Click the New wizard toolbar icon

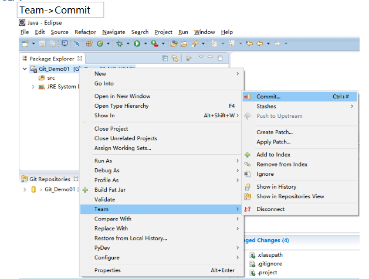(25, 44)
